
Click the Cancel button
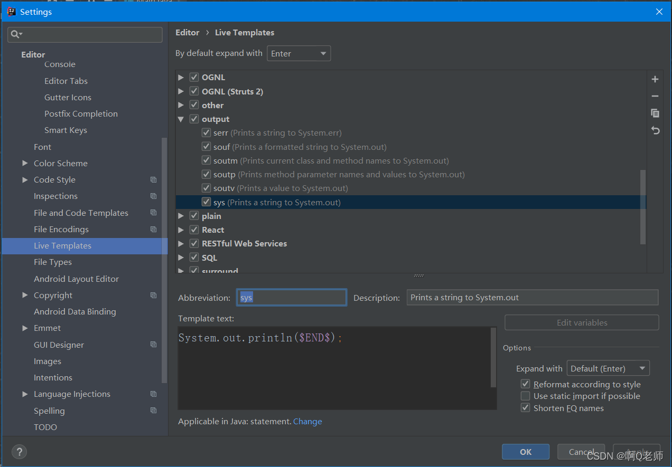click(581, 452)
